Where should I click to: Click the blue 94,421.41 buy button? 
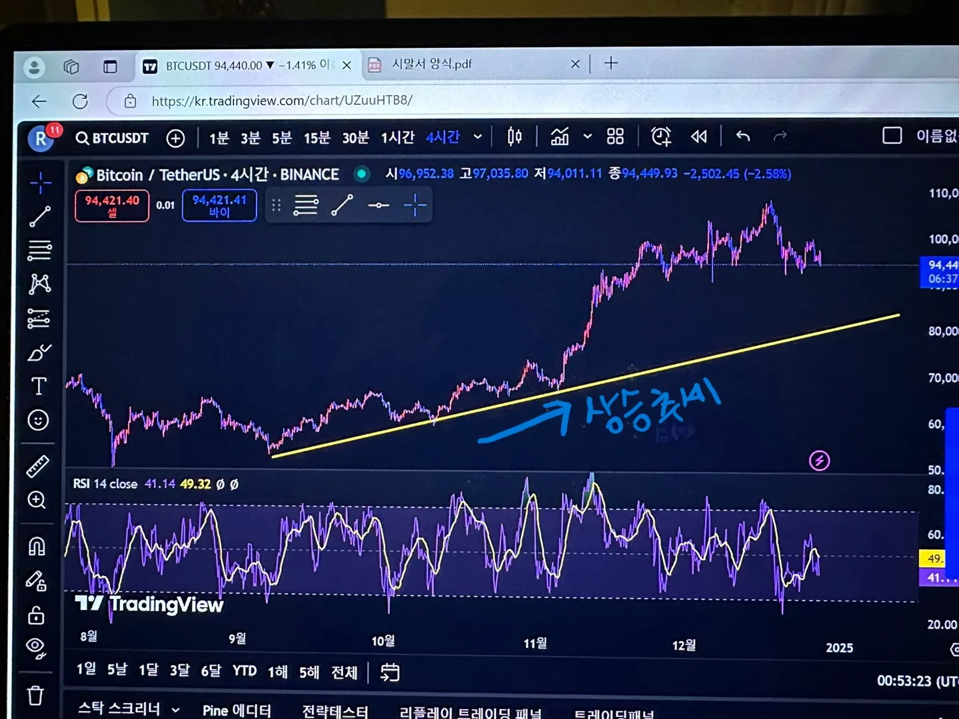[219, 205]
